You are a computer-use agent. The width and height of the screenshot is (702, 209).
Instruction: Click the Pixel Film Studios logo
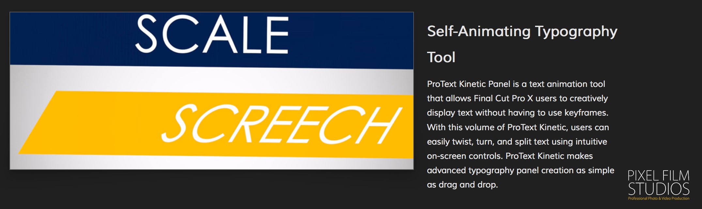[659, 184]
